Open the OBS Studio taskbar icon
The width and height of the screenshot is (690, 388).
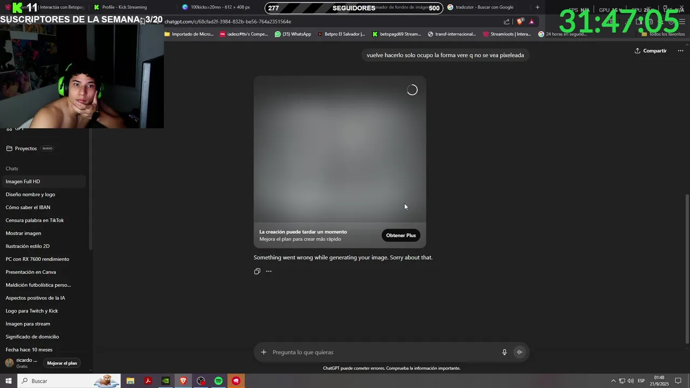pos(201,381)
